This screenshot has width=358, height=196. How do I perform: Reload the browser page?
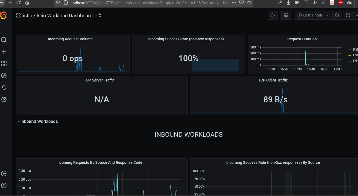click(18, 3)
